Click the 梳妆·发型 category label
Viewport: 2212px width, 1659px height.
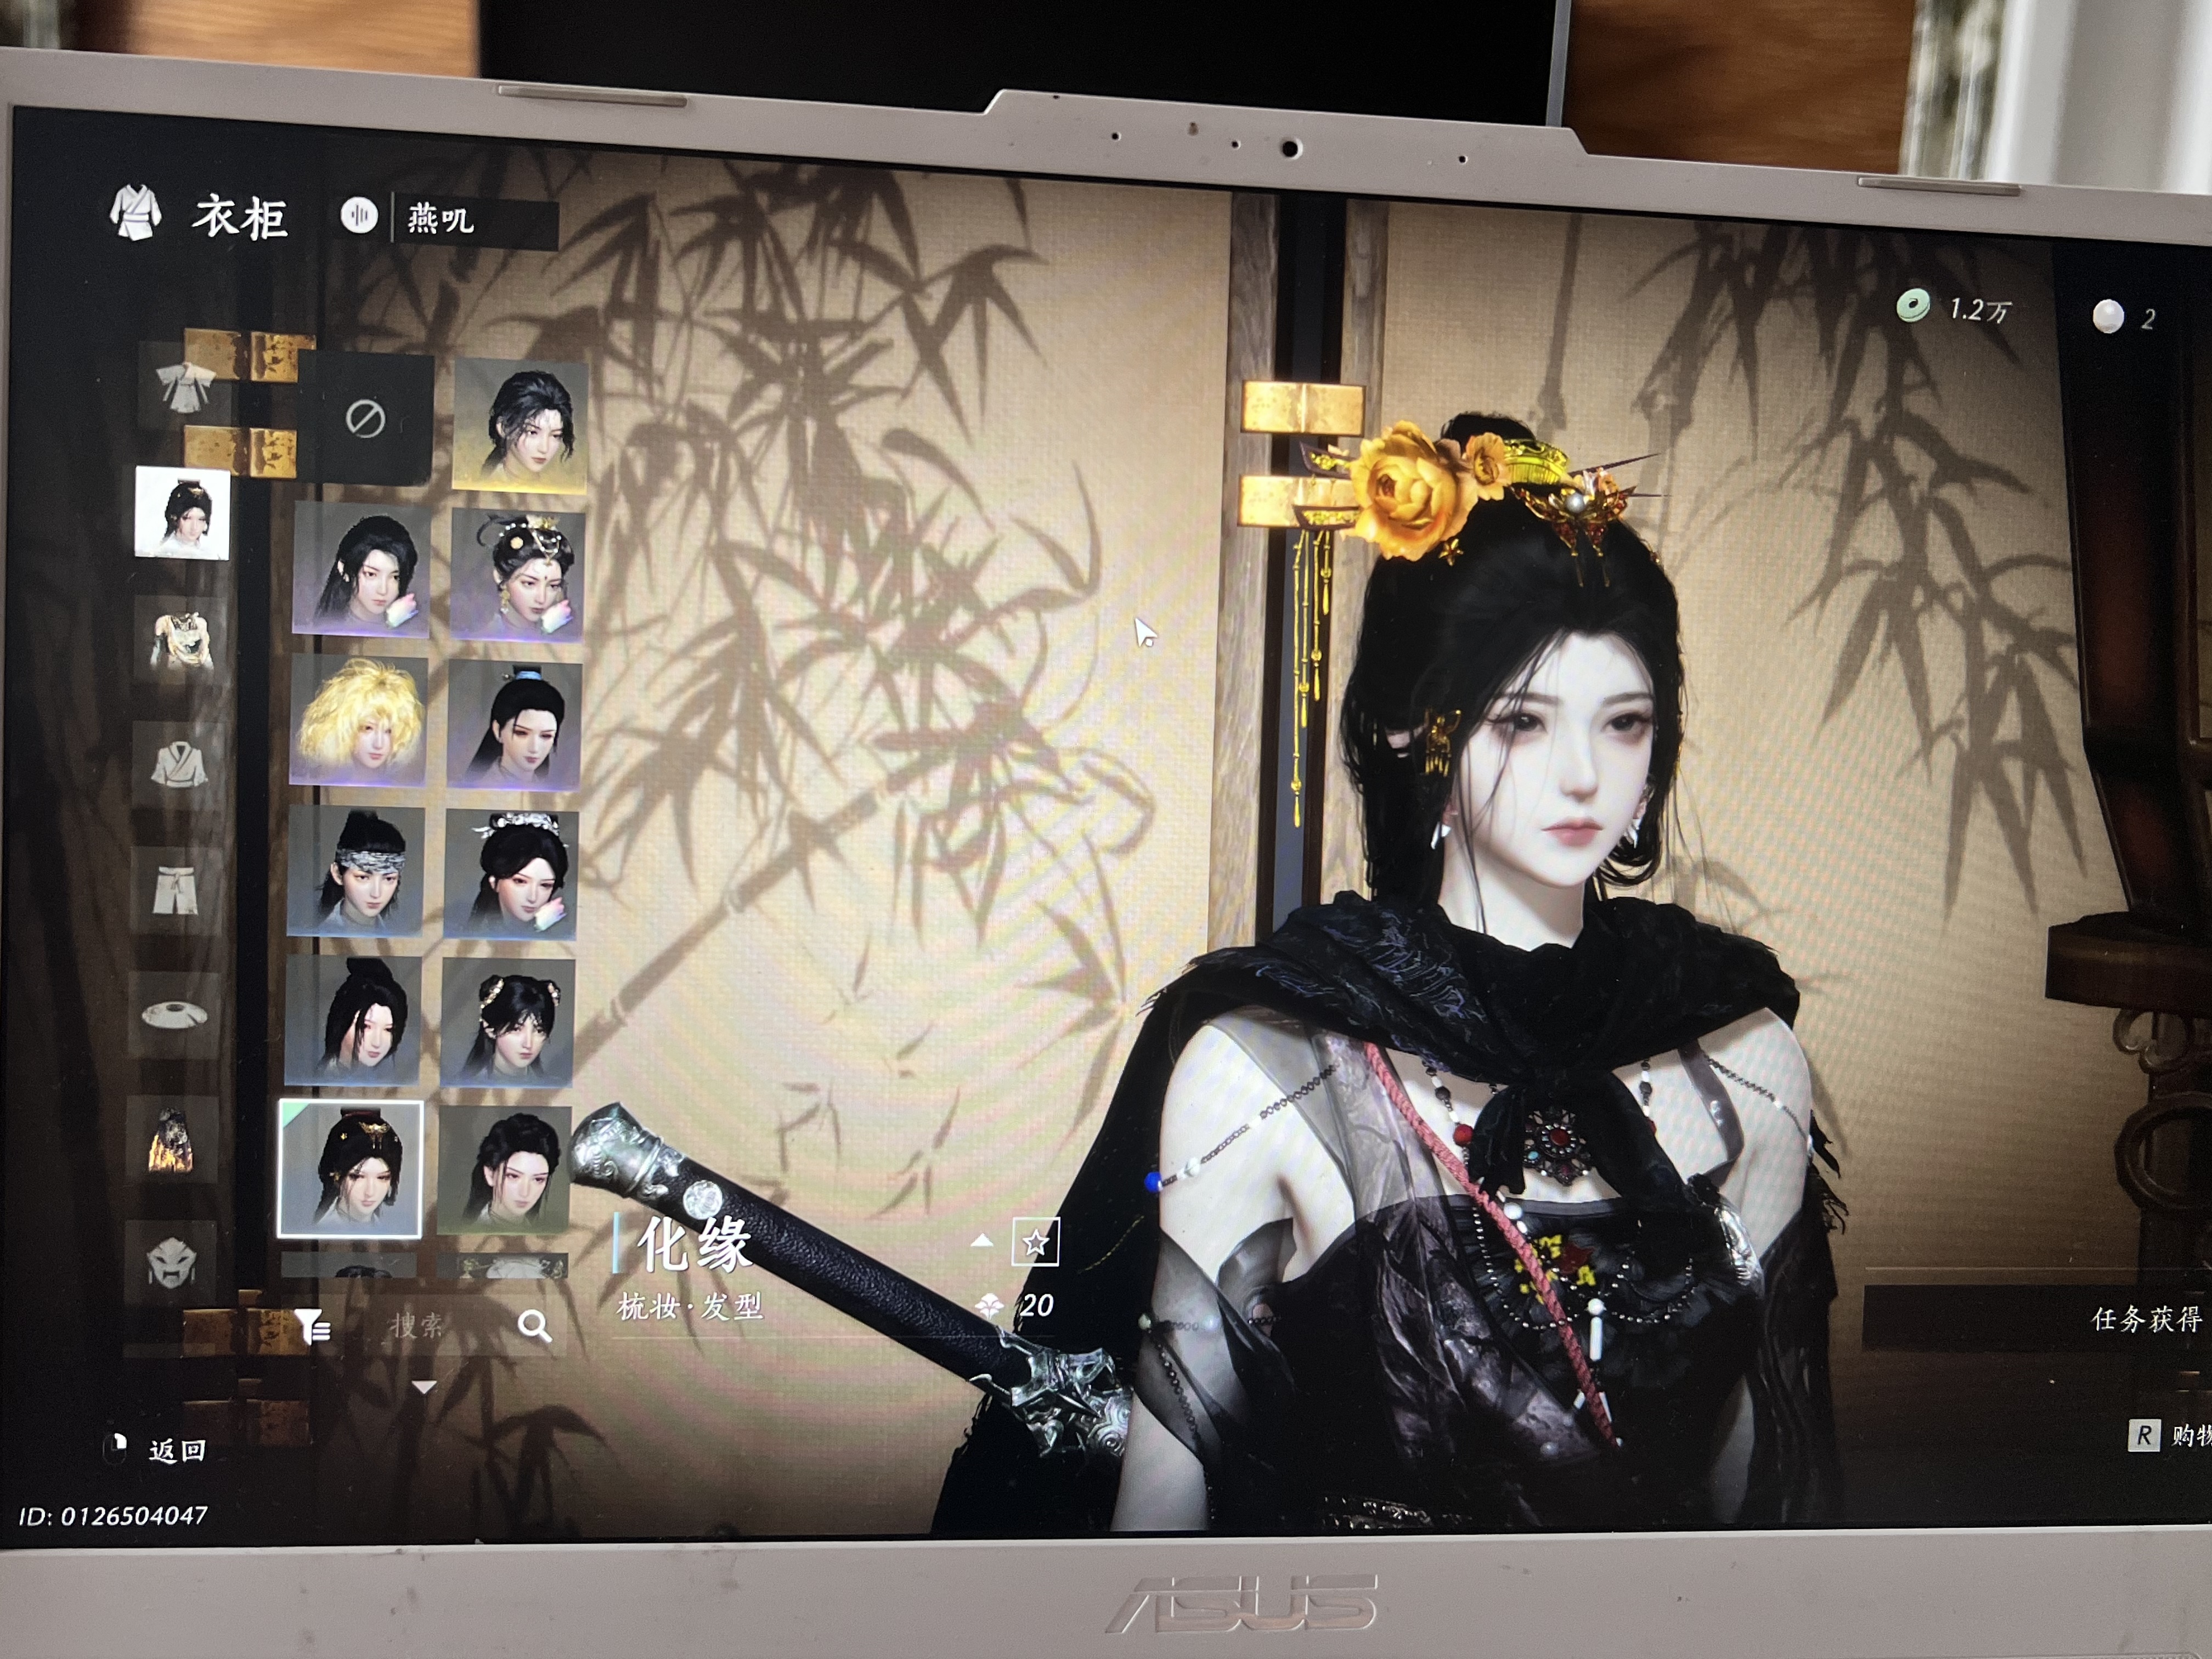[x=690, y=1306]
